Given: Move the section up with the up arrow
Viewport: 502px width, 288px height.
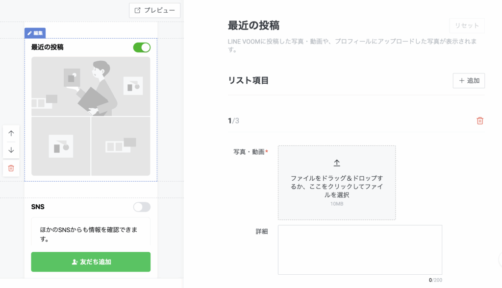Looking at the screenshot, I should point(11,133).
